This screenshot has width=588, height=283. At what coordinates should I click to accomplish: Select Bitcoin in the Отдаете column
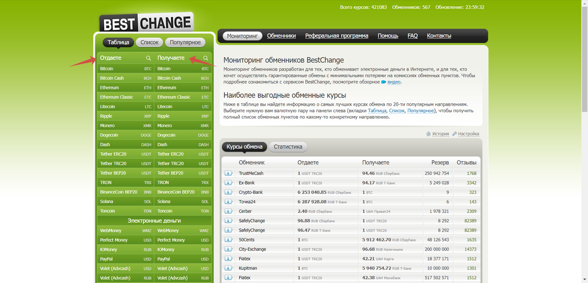click(126, 69)
